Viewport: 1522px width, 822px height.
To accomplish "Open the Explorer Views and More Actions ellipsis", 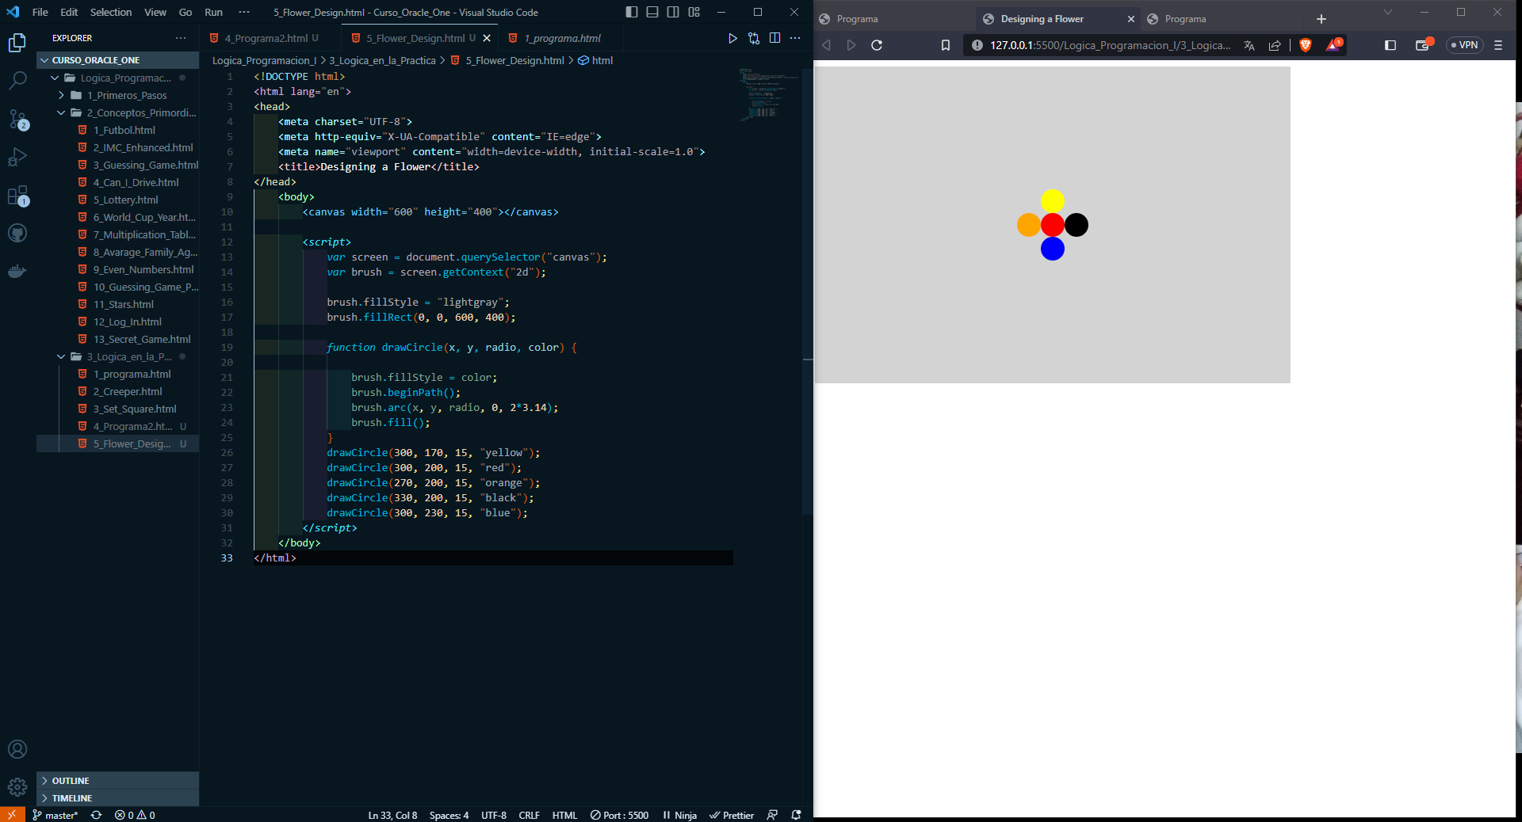I will [x=181, y=38].
